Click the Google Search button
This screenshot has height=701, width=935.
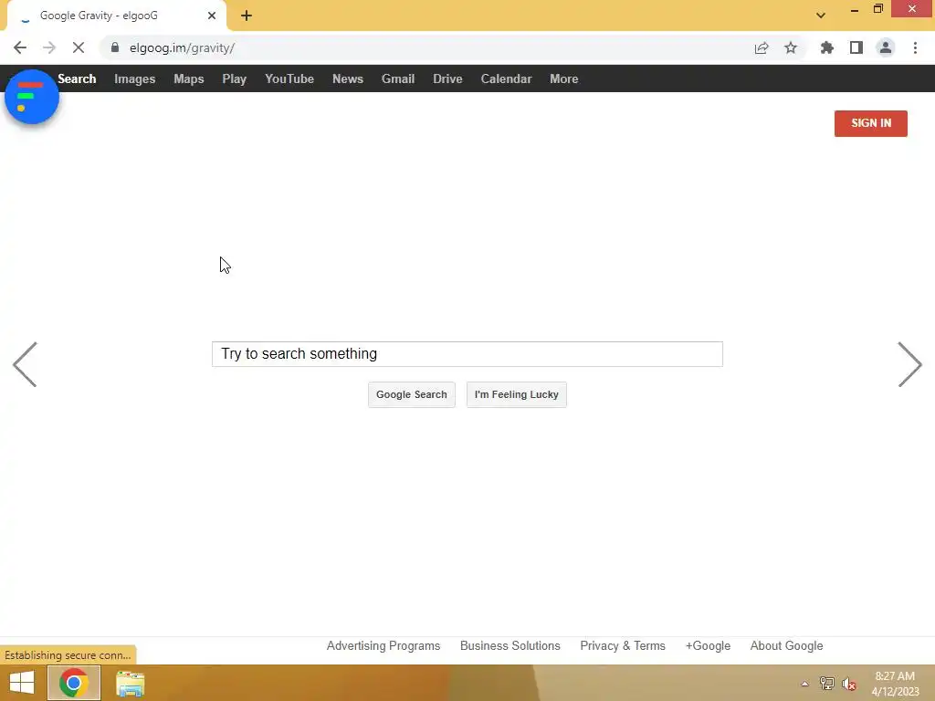click(x=412, y=394)
